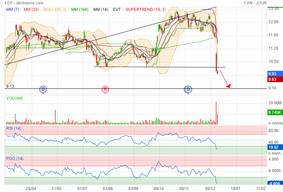
Task: Click the blue 9.93 price tag
Action: [274, 73]
